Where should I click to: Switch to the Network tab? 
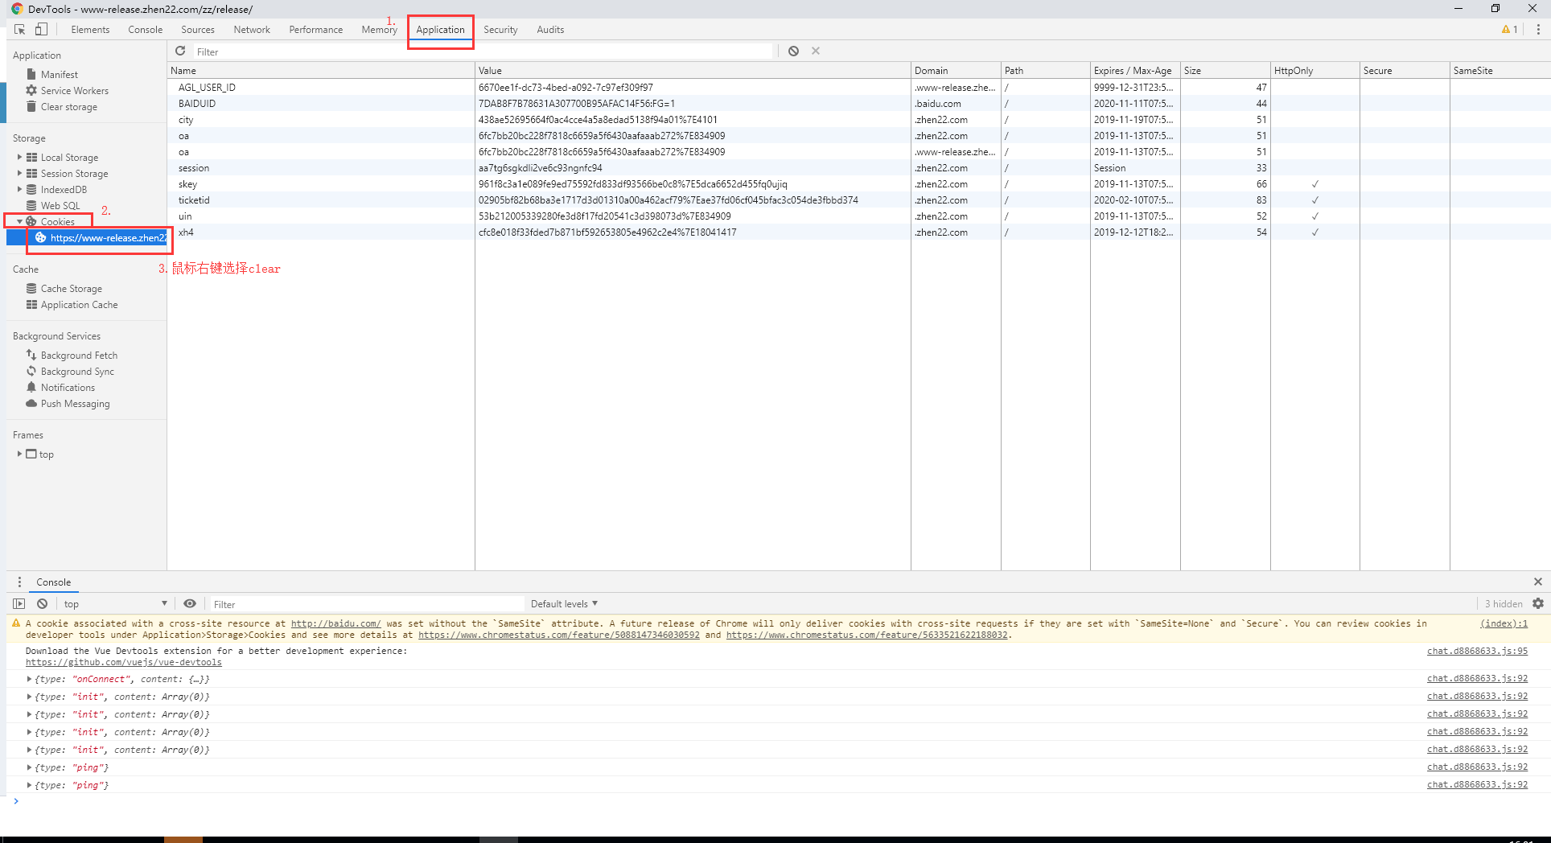(252, 29)
